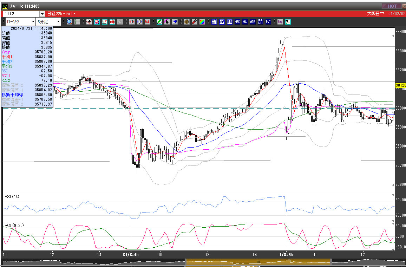
Task: Click the green bar chart icon
Action: 105,22
